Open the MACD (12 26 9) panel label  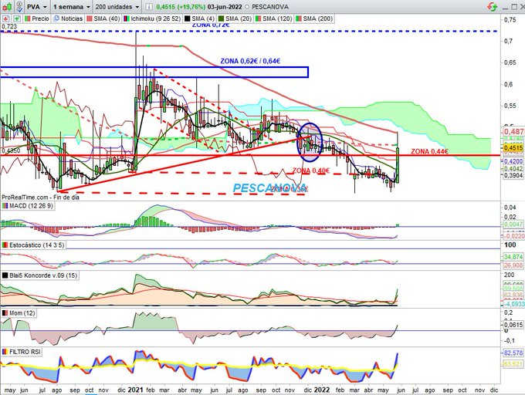[x=28, y=206]
